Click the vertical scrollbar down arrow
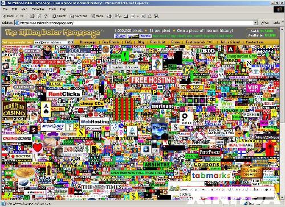The height and width of the screenshot is (207, 285). pos(282,198)
